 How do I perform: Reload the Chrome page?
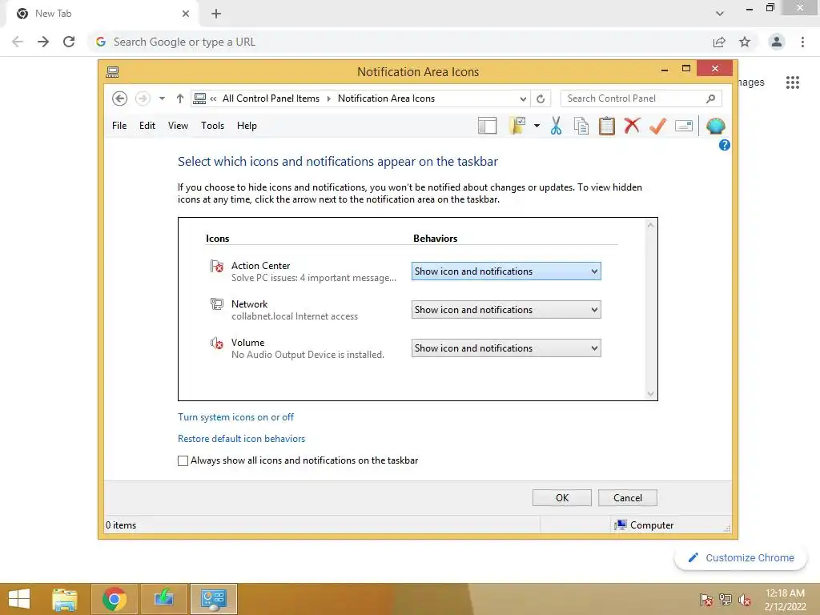click(69, 42)
